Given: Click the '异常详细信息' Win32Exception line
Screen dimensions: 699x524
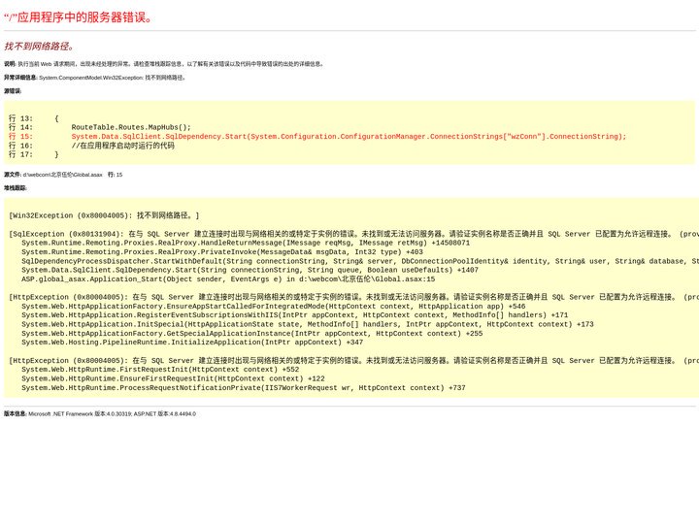Looking at the screenshot, I should [95, 78].
